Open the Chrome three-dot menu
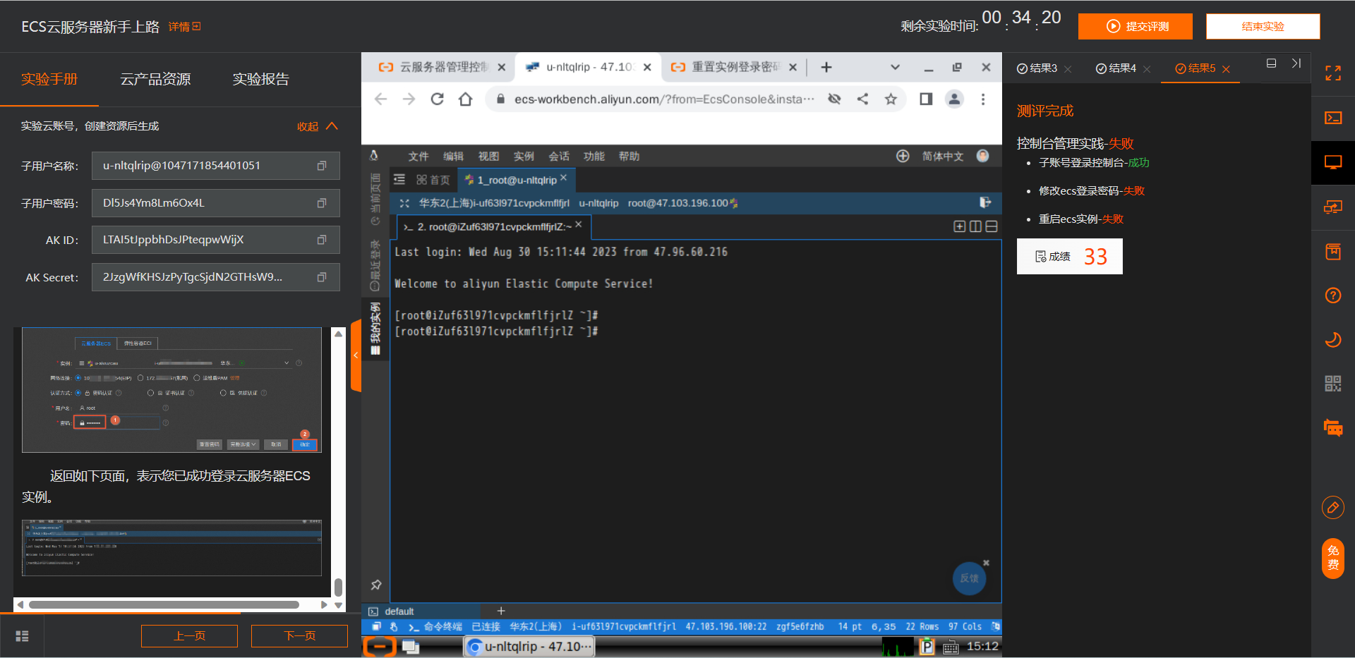Screen dimensions: 1355x658 tap(982, 99)
